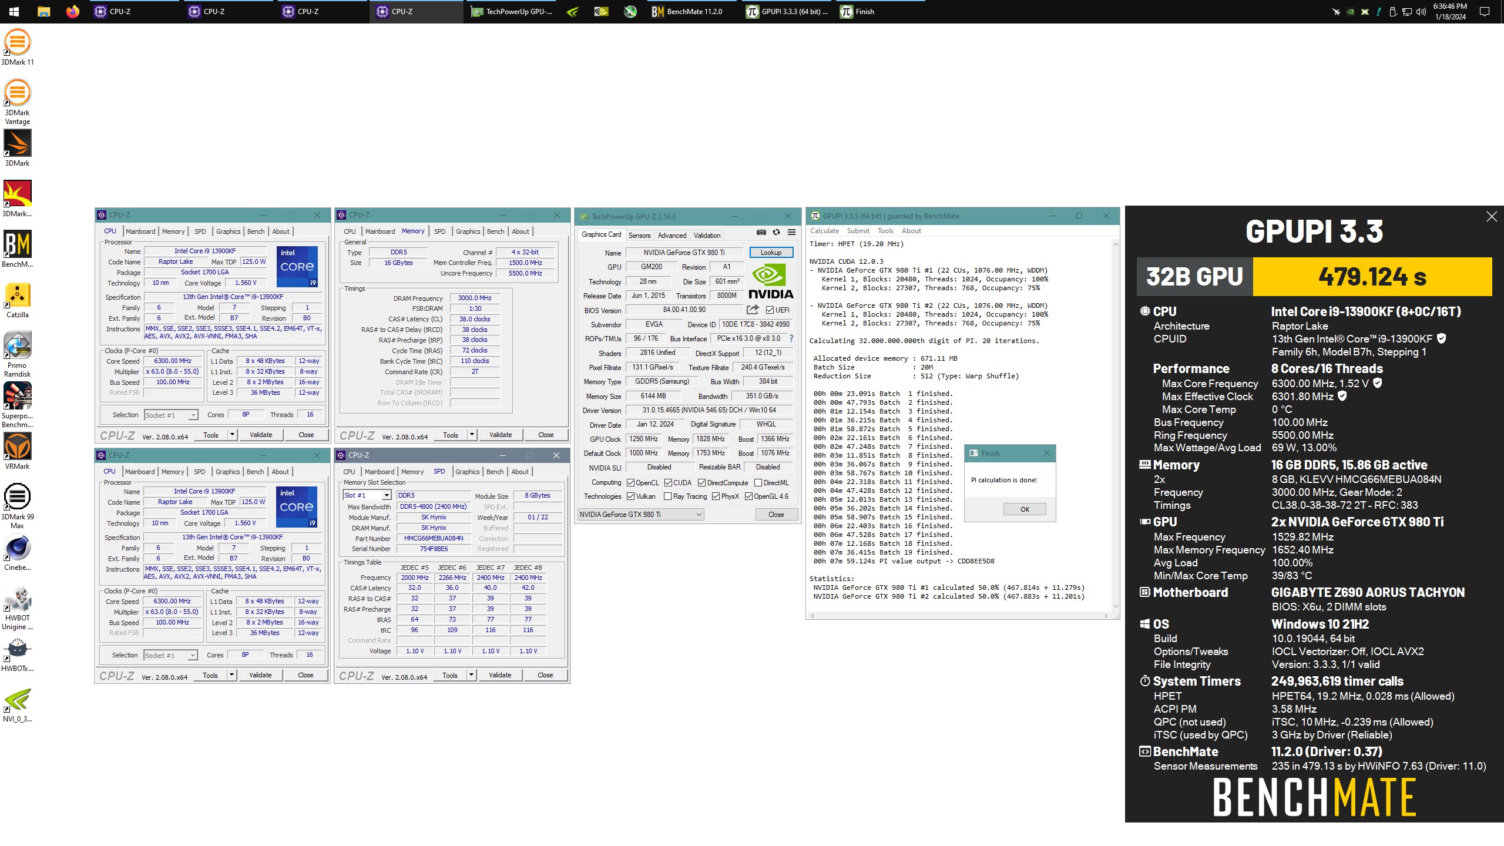Expand Tools arrow in CPU-Z SPD window
Screen dimensions: 1504x846
471,675
